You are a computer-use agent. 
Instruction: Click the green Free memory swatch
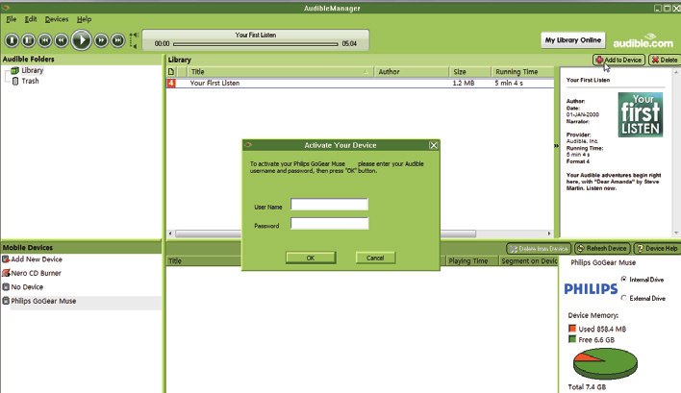coord(572,339)
